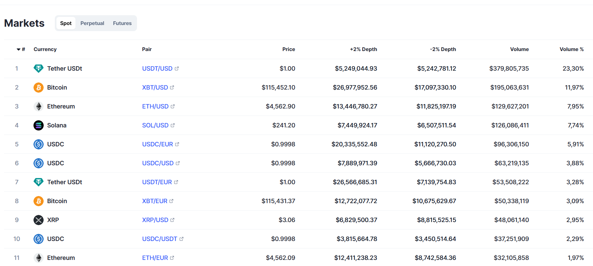The height and width of the screenshot is (266, 593).
Task: Switch to the Futures markets tab
Action: pos(122,23)
